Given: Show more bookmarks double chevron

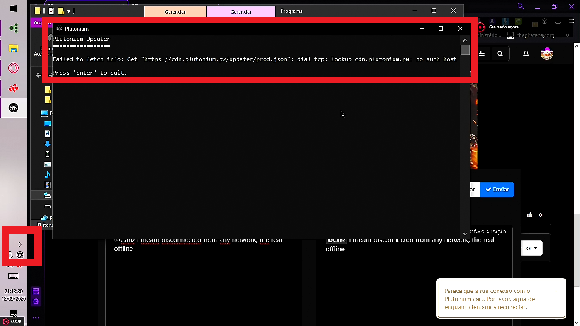Looking at the screenshot, I should (567, 35).
